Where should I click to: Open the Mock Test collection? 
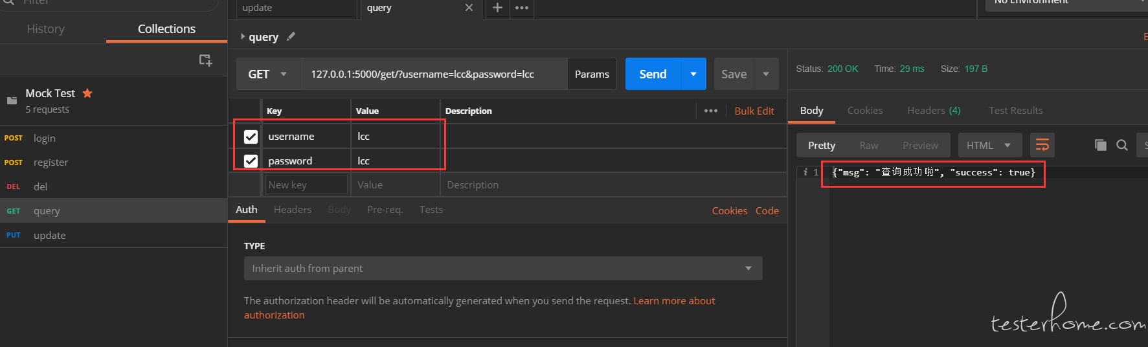click(x=113, y=100)
